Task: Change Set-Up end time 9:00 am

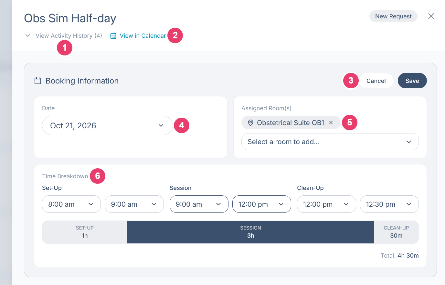Action: (x=134, y=204)
